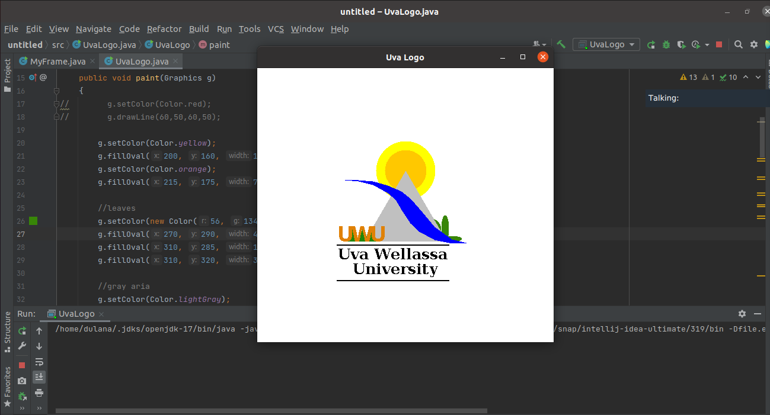Click the 'untitled' project breadcrumb
Viewport: 770px width, 415px height.
[x=25, y=44]
